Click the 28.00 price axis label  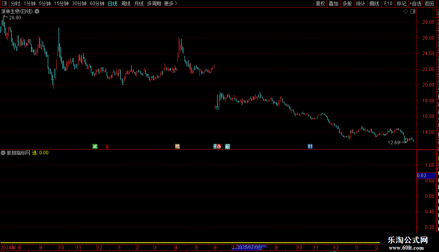coord(429,22)
